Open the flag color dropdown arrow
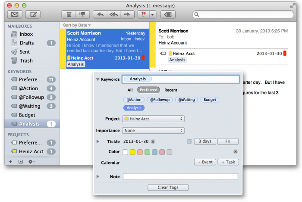 coord(153,15)
